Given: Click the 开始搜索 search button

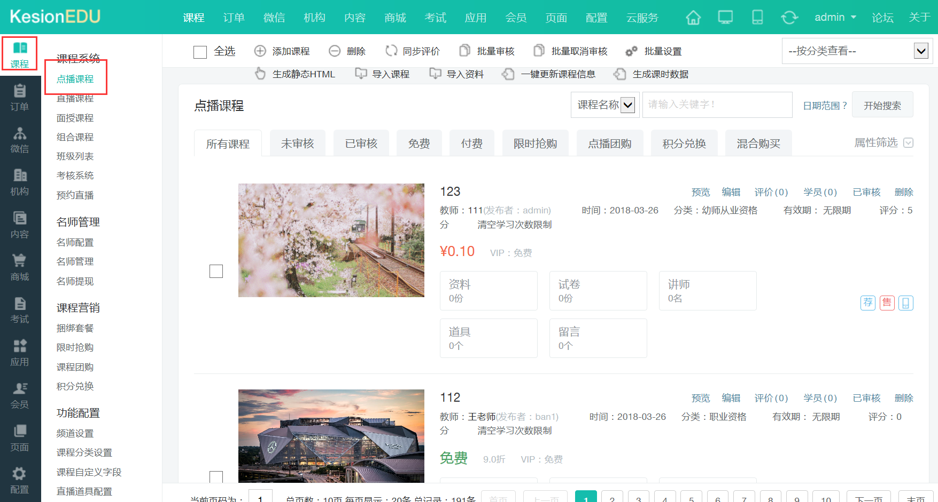Looking at the screenshot, I should (x=882, y=105).
